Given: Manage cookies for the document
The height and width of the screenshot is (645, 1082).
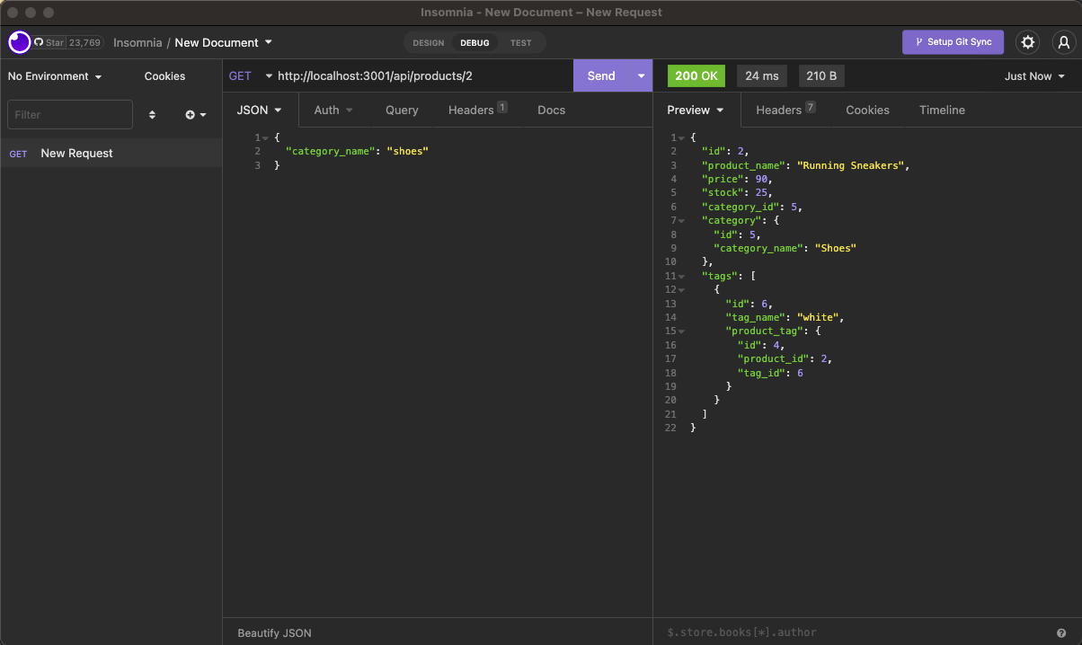Looking at the screenshot, I should click(164, 76).
